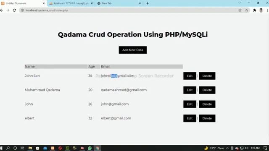
Task: Switch to the Untitled Document tab
Action: pos(23,3)
